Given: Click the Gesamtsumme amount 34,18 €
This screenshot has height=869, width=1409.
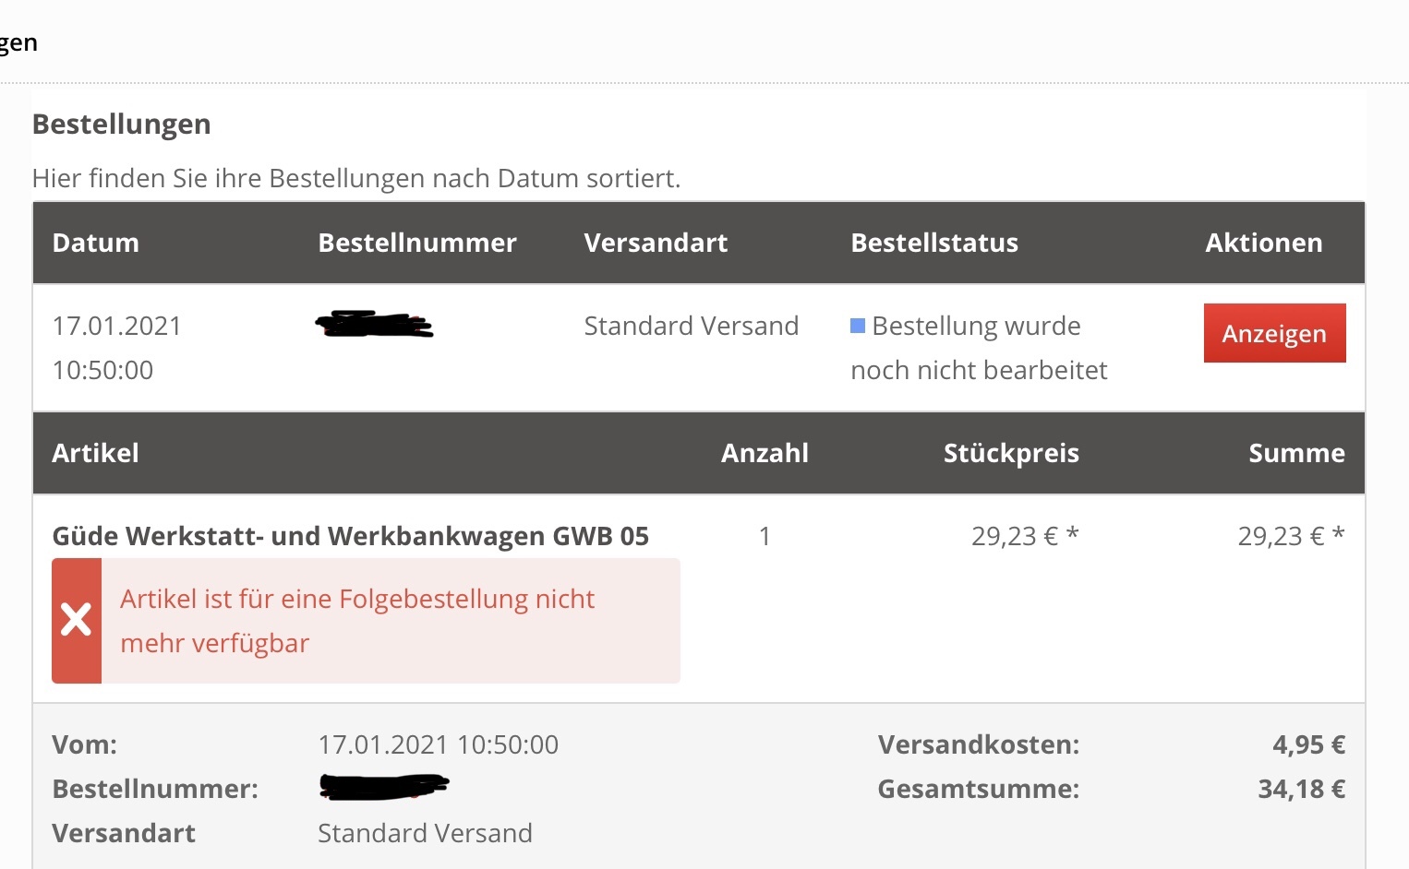Looking at the screenshot, I should click(x=1301, y=789).
